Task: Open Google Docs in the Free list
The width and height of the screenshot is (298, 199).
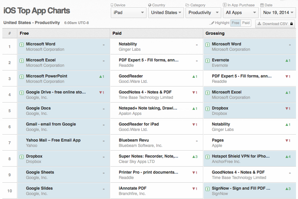Action: coord(38,108)
